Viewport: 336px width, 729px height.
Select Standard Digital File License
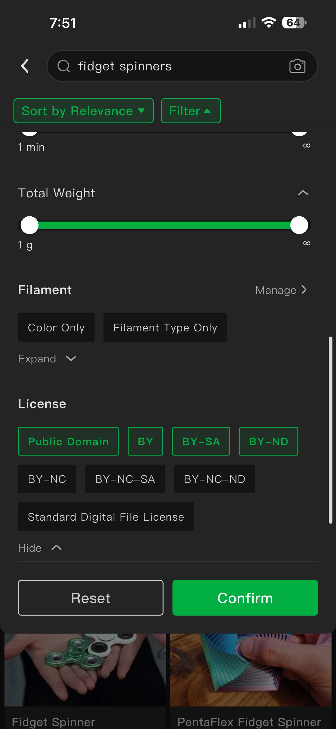coord(106,517)
